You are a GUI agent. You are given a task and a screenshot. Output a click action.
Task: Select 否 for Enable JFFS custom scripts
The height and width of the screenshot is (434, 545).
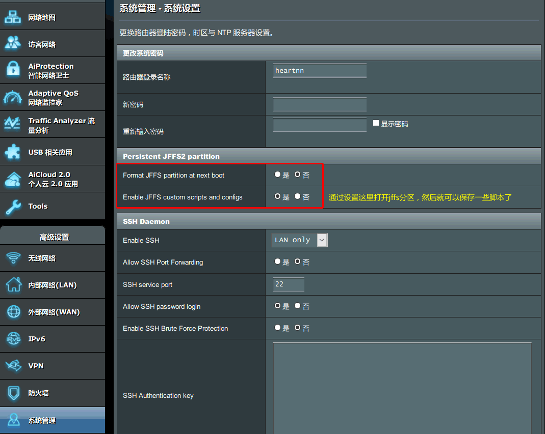coord(298,196)
